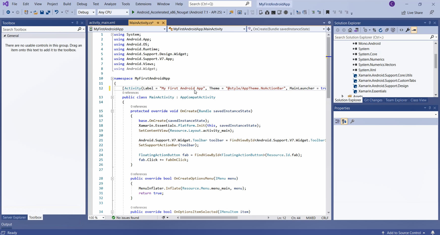Toggle Alphabetical sort in Properties panel
440x235 pixels.
point(344,122)
